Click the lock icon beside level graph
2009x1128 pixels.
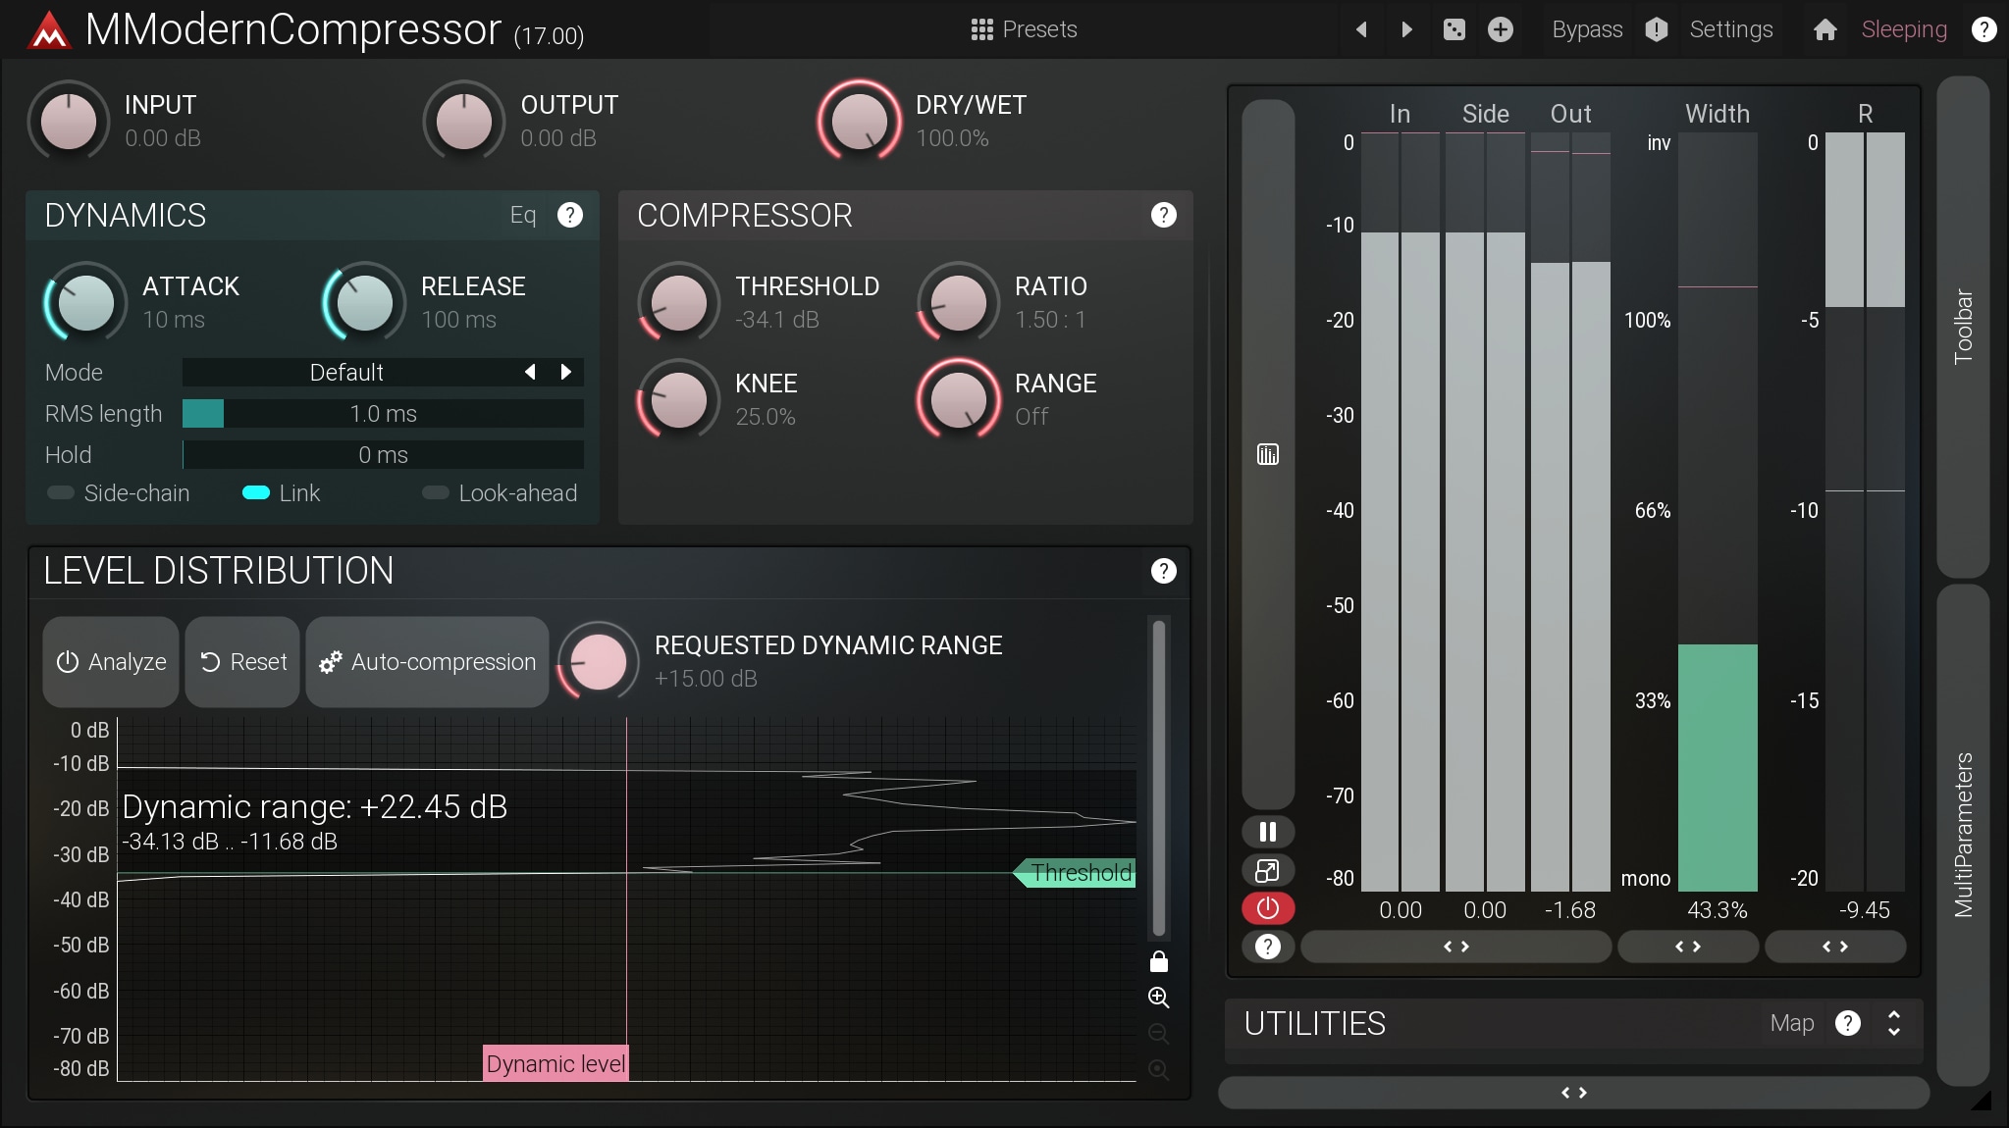tap(1158, 961)
